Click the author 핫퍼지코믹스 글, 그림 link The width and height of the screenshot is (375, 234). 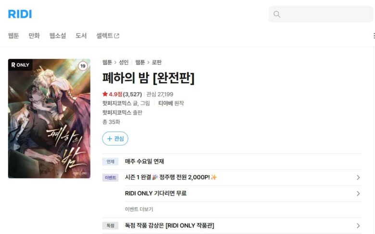126,103
